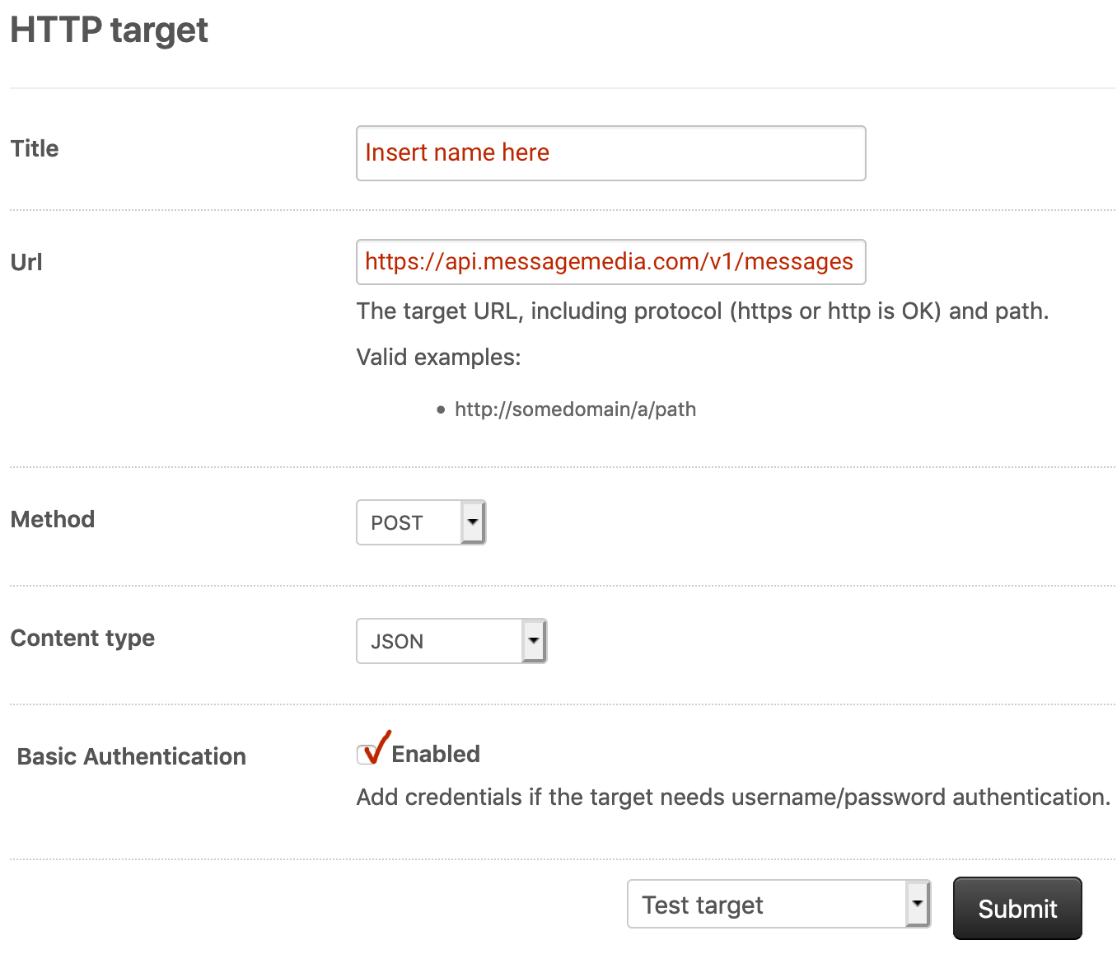
Task: Submit the HTTP target form
Action: (x=1017, y=908)
